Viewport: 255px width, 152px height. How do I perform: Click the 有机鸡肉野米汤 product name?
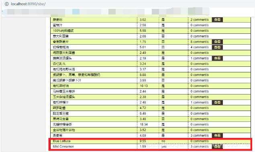[x=64, y=69]
